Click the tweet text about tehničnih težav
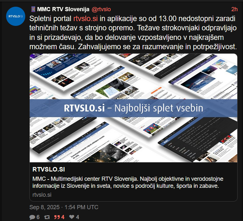The width and height of the screenshot is (243, 221). [133, 33]
